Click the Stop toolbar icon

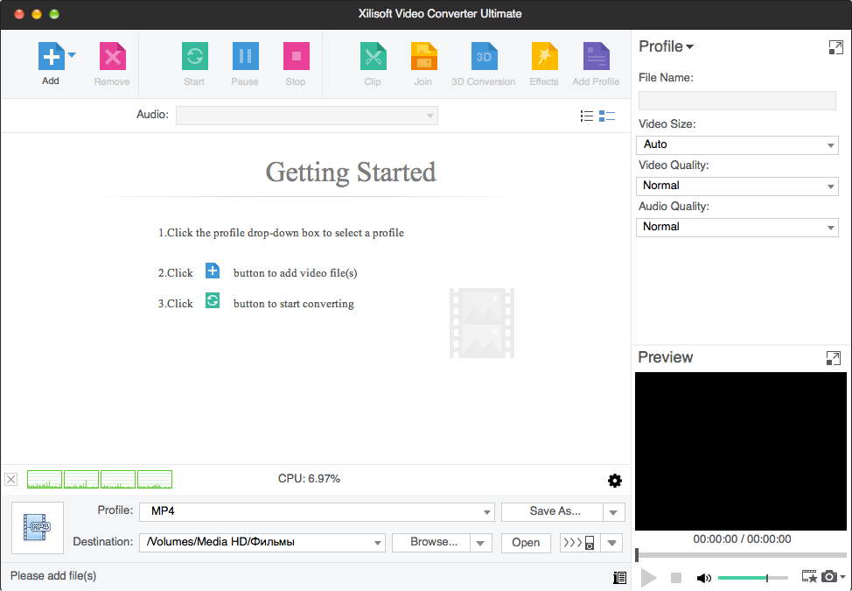point(297,56)
